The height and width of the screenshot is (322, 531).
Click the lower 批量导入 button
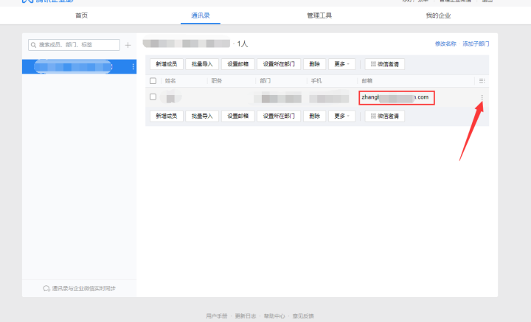coord(202,116)
